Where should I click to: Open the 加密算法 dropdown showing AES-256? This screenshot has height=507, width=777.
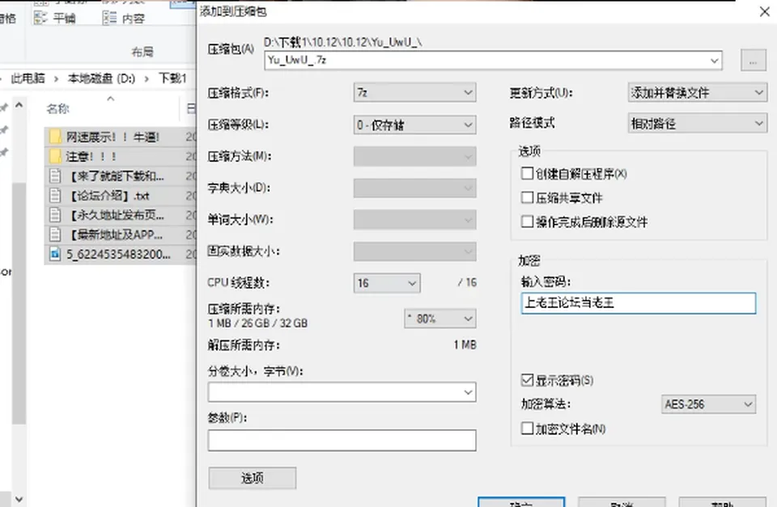click(709, 404)
